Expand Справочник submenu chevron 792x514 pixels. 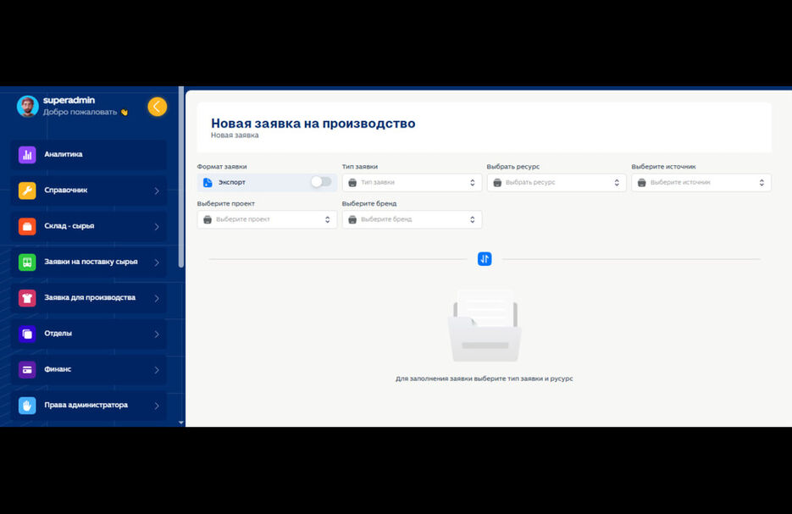coord(157,191)
